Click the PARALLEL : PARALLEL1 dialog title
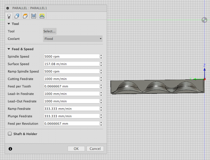This screenshot has width=210, height=160. tap(30, 8)
